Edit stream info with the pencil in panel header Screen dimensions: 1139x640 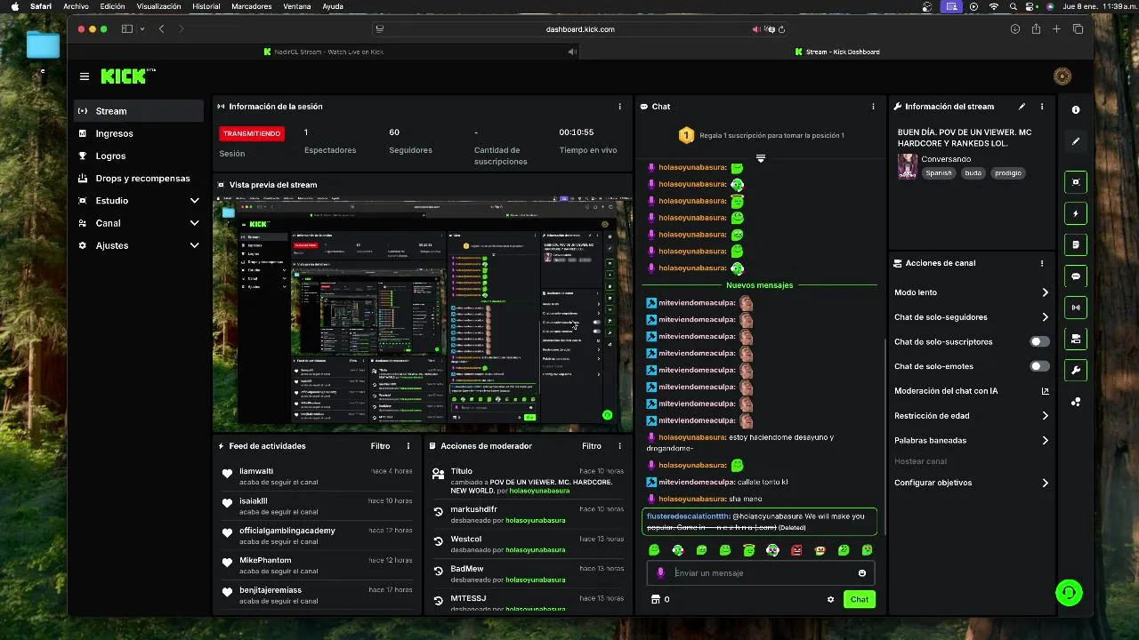1022,107
